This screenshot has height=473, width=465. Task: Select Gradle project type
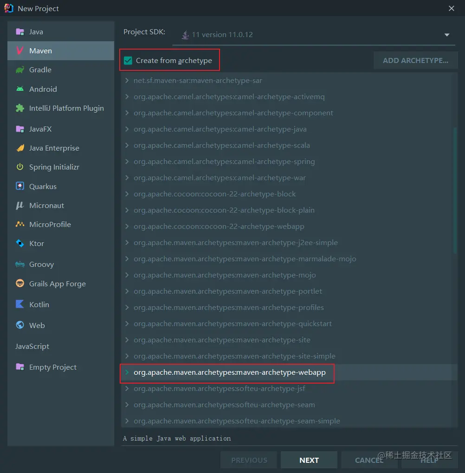pos(61,69)
